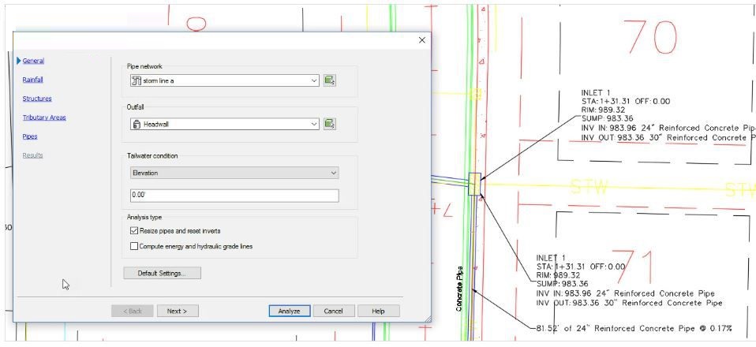
Task: Select the inlet structure in the drawing
Action: [474, 184]
